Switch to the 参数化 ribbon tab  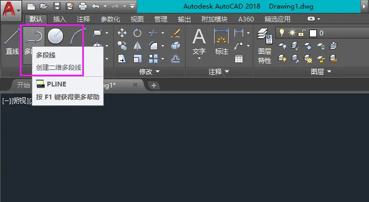(110, 19)
